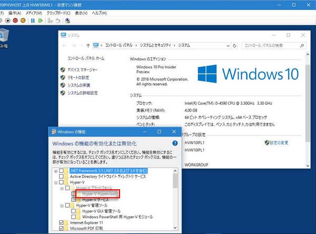Click the Enhanced Session toolbar icon
Viewport: 316px width, 234px height.
pos(67,21)
